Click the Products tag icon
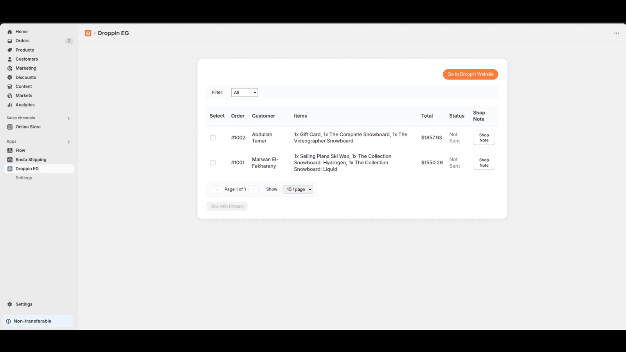This screenshot has width=626, height=352. coord(10,50)
